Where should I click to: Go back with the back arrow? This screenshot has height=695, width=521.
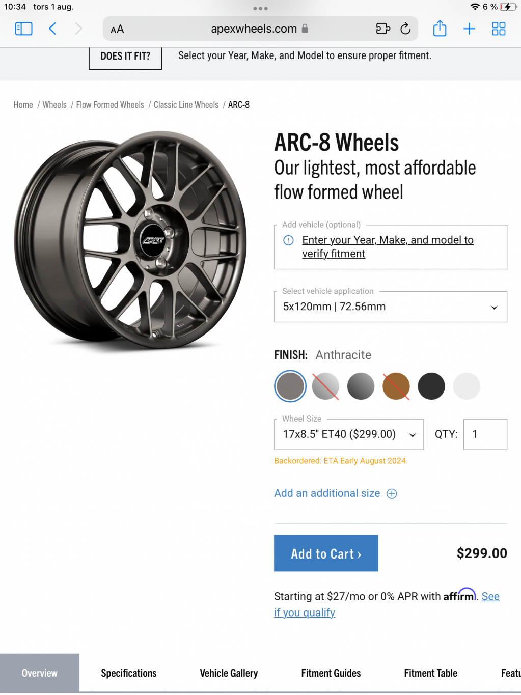coord(52,29)
